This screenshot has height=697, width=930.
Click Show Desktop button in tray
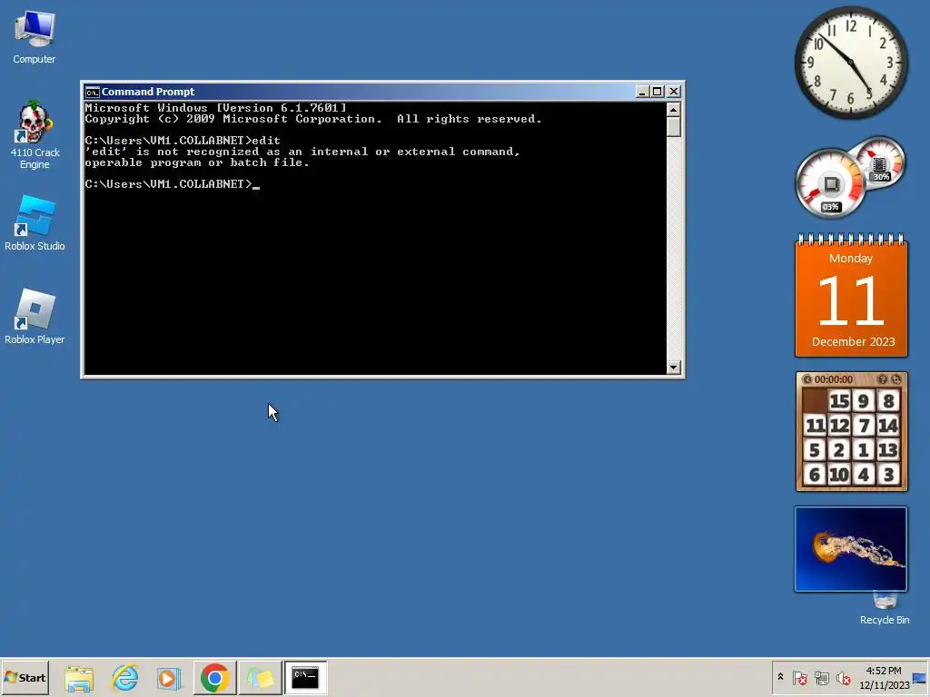[920, 677]
